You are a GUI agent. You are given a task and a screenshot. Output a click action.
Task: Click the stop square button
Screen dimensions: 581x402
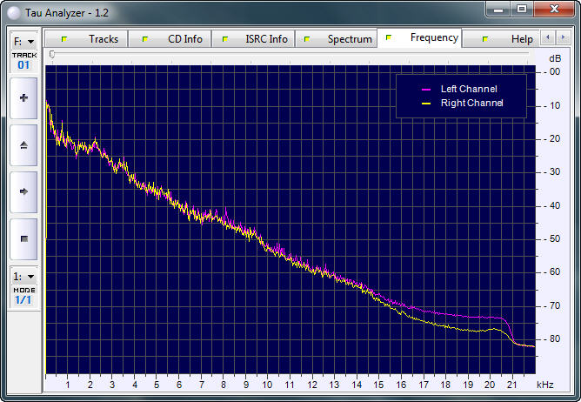(23, 238)
